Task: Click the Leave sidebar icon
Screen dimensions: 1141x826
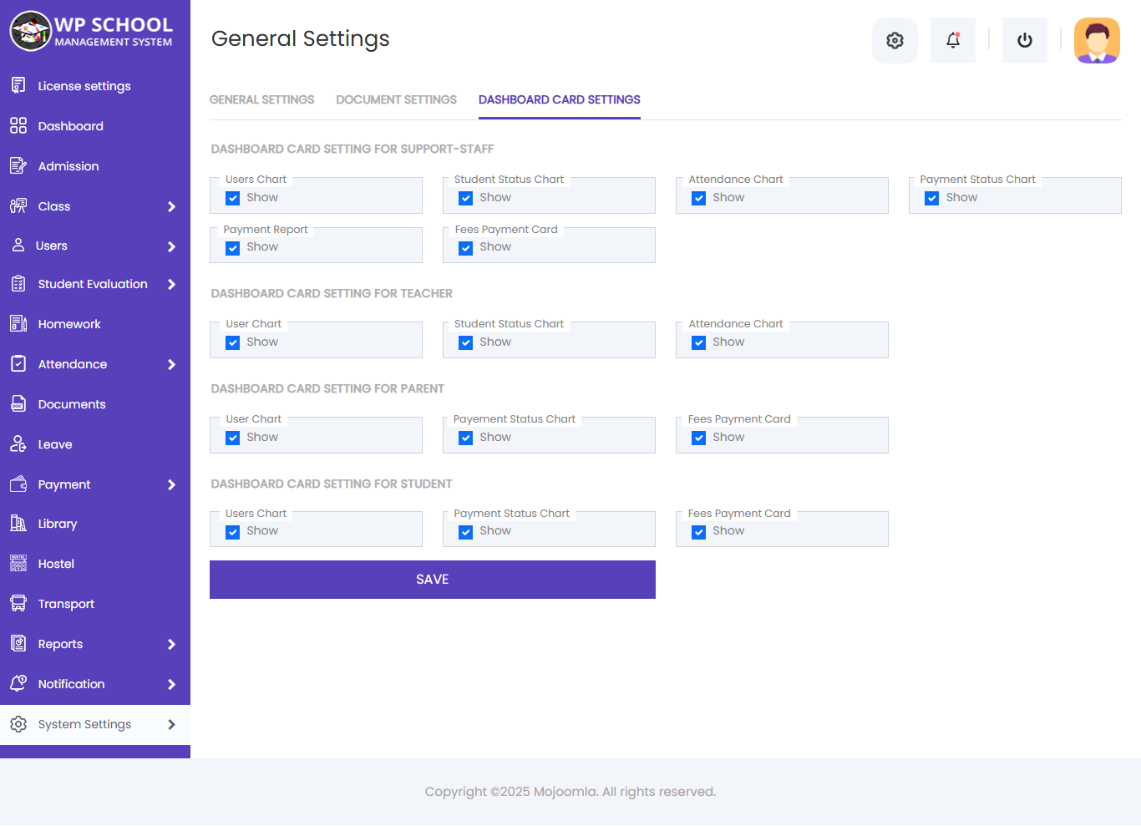Action: click(18, 443)
